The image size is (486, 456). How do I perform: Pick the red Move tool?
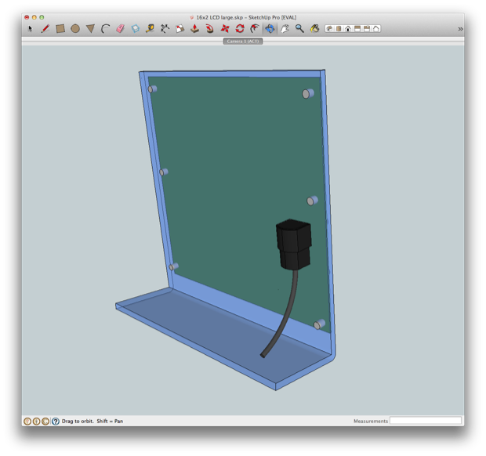tap(225, 29)
